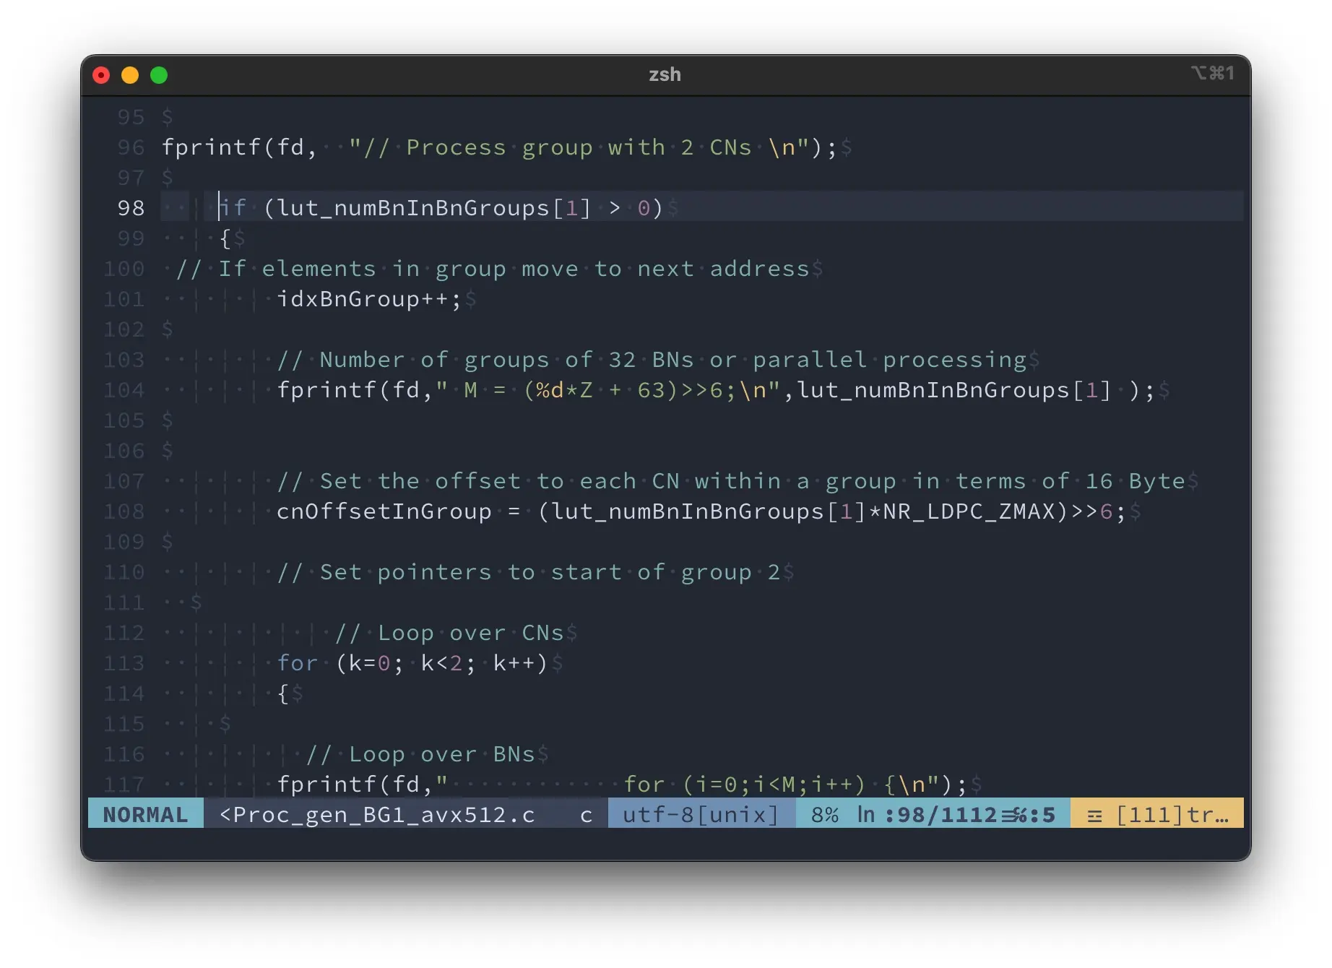Click the opening brace on line 114
Viewport: 1332px width, 968px height.
coord(282,693)
